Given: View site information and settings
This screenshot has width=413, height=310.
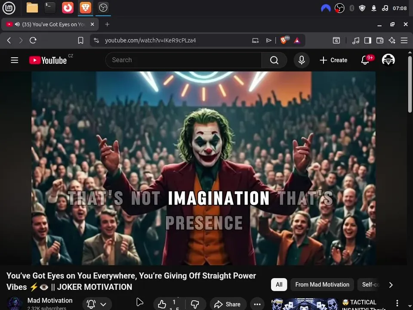Looking at the screenshot, I should tap(96, 40).
